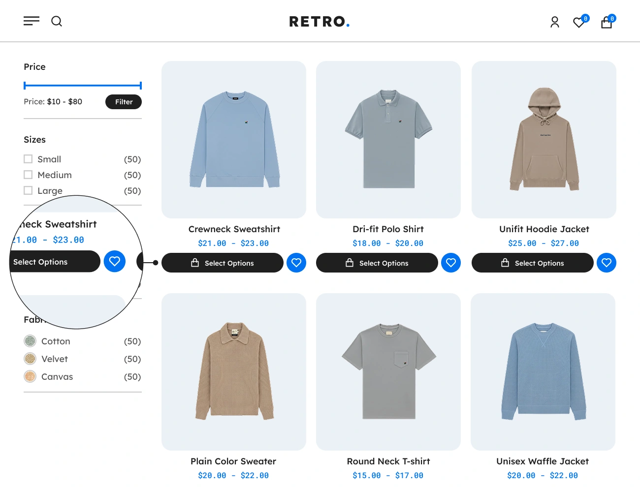Open Dri-fit Polo Shirt product image

pos(388,140)
